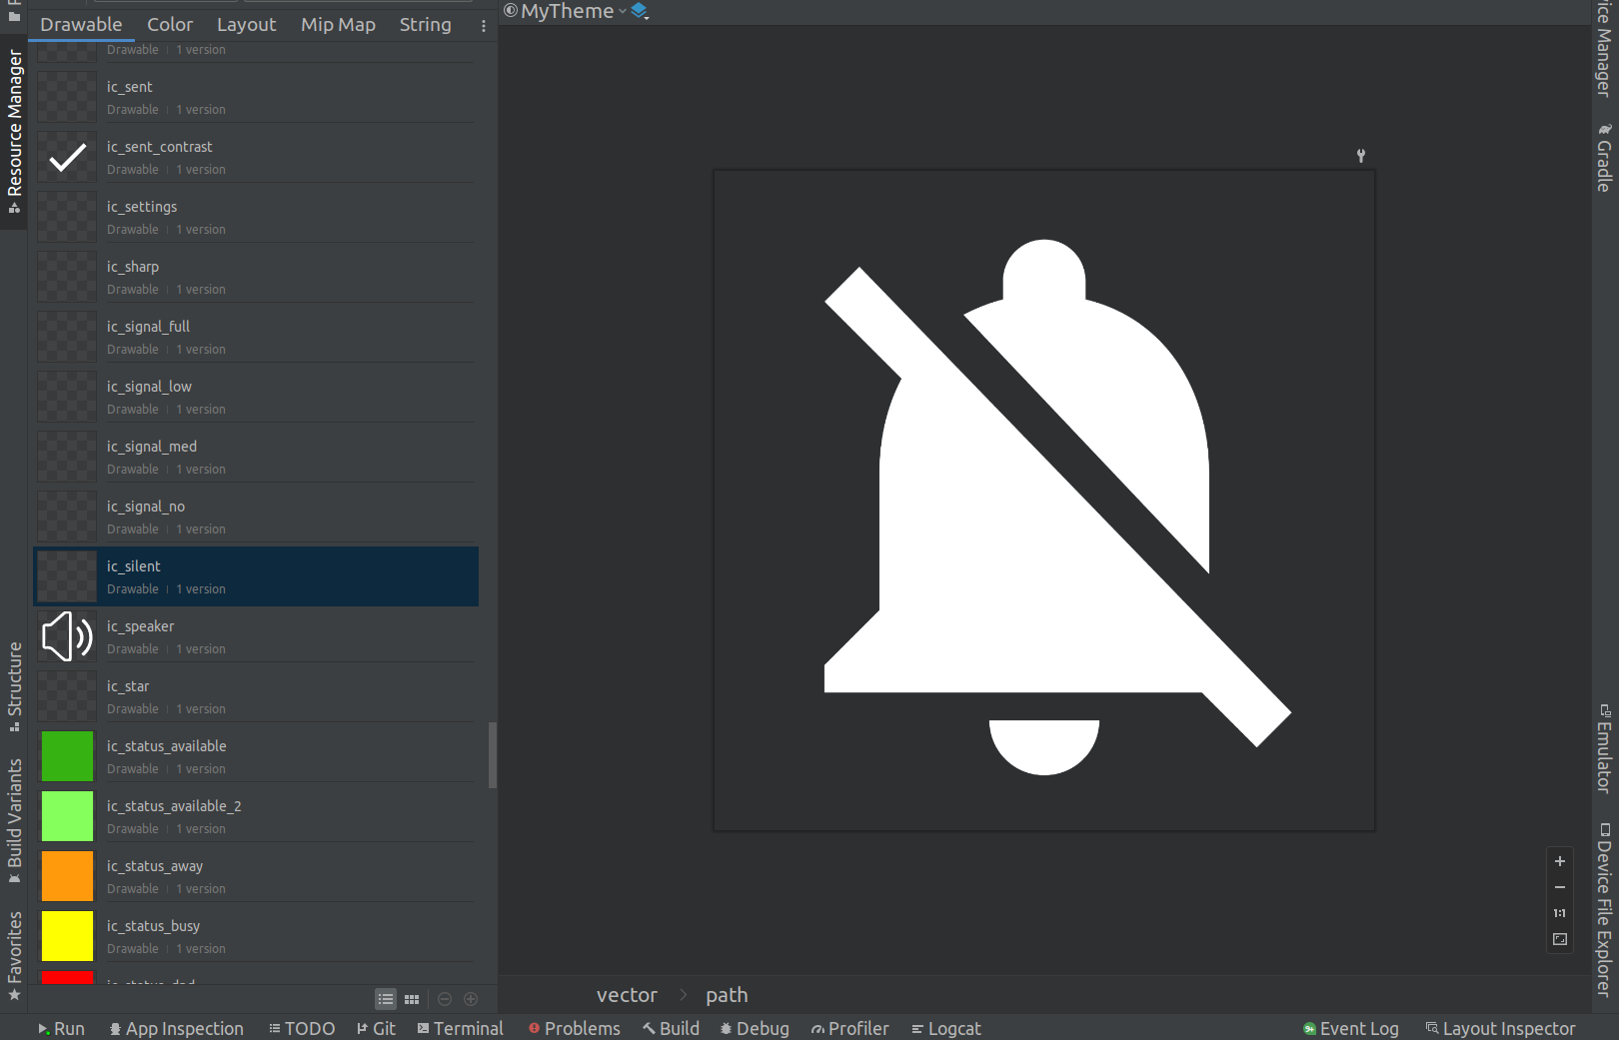
Task: Zoom in on the bell preview
Action: 1559,861
